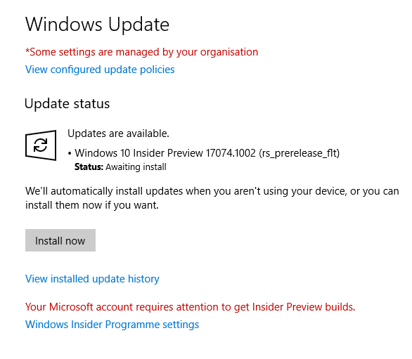
Task: Open View installed update history link
Action: click(92, 279)
